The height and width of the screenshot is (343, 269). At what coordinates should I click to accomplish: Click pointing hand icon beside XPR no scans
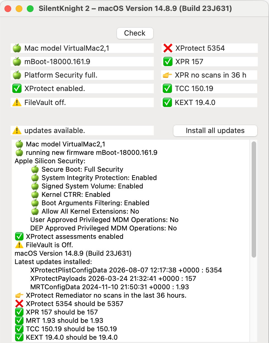click(x=167, y=75)
